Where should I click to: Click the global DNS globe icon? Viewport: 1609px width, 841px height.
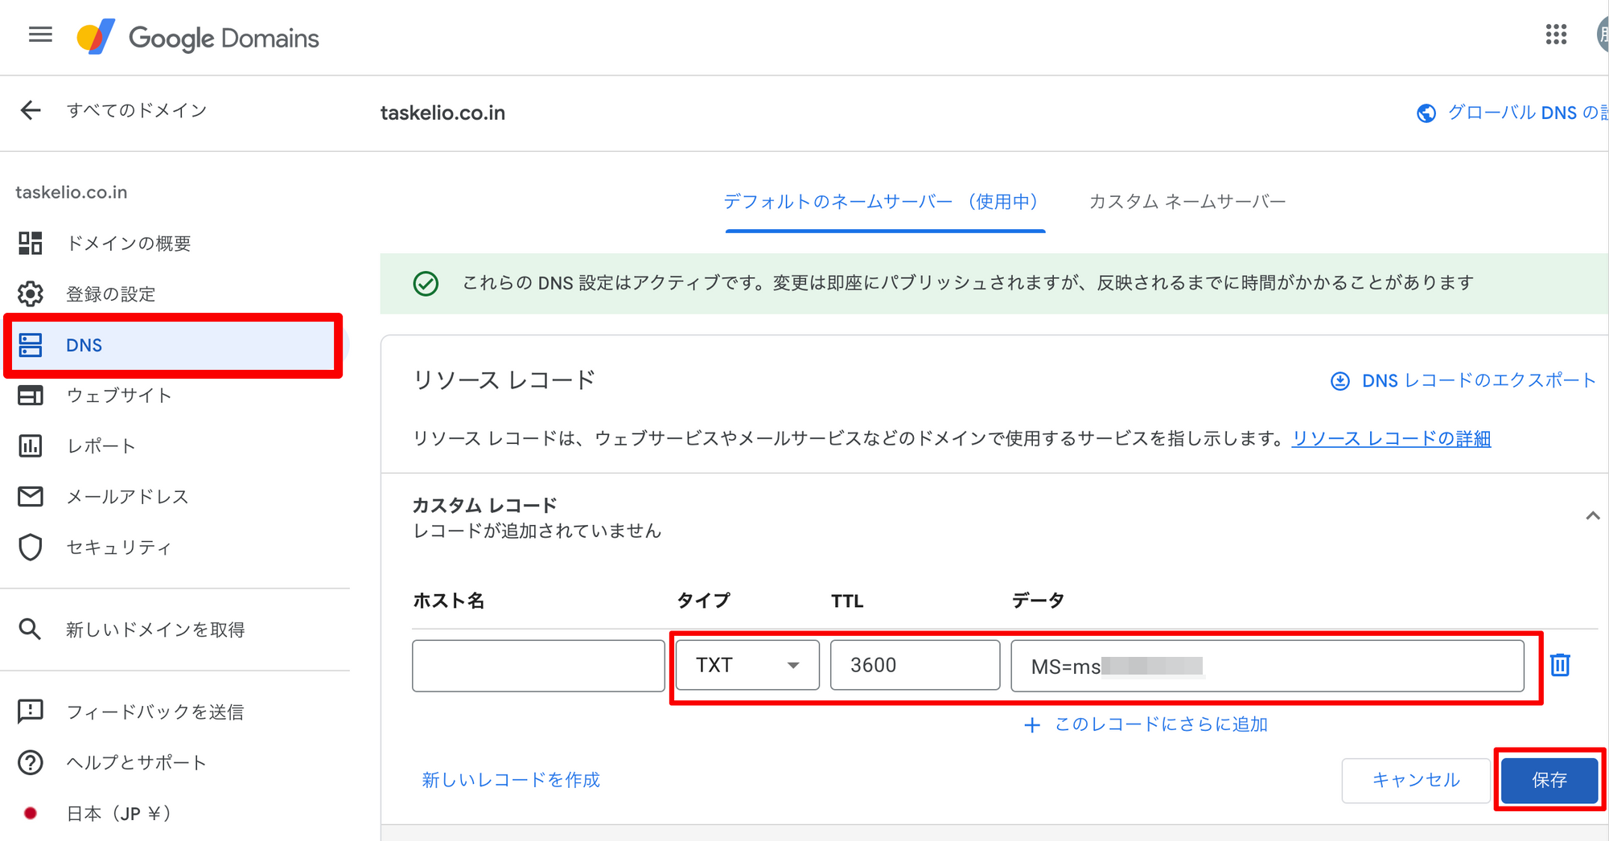pos(1426,113)
